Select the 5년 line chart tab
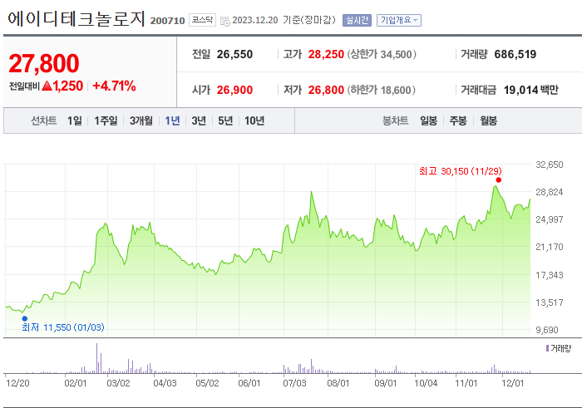Image resolution: width=582 pixels, height=408 pixels. coord(225,120)
